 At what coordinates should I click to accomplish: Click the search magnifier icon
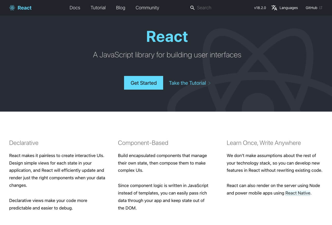click(x=192, y=8)
